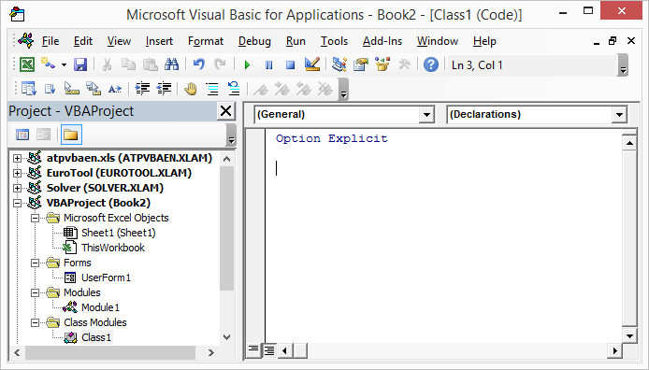Screen dimensions: 649x370
Task: Open the Tools menu
Action: [334, 41]
